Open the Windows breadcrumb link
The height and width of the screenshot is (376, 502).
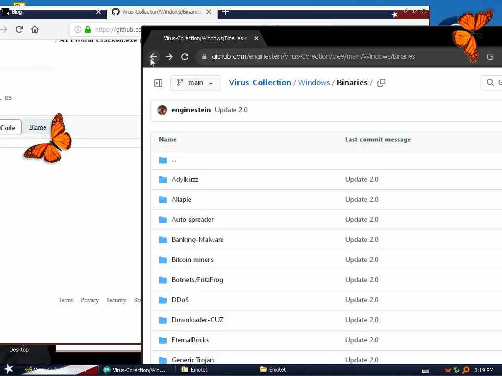pos(314,82)
